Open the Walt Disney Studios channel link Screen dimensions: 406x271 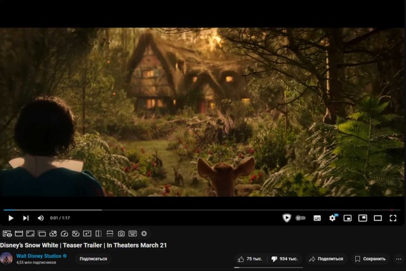tap(39, 256)
